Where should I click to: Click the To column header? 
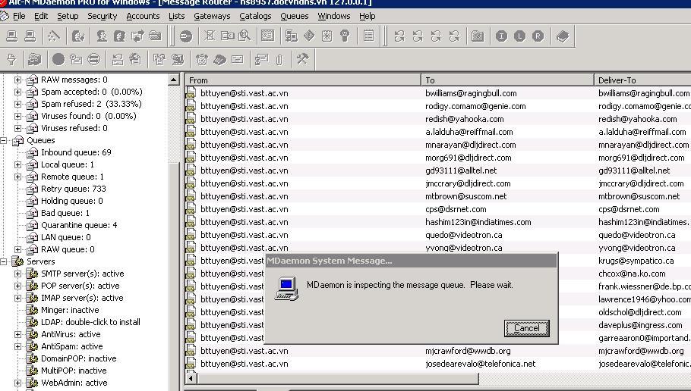click(x=508, y=80)
